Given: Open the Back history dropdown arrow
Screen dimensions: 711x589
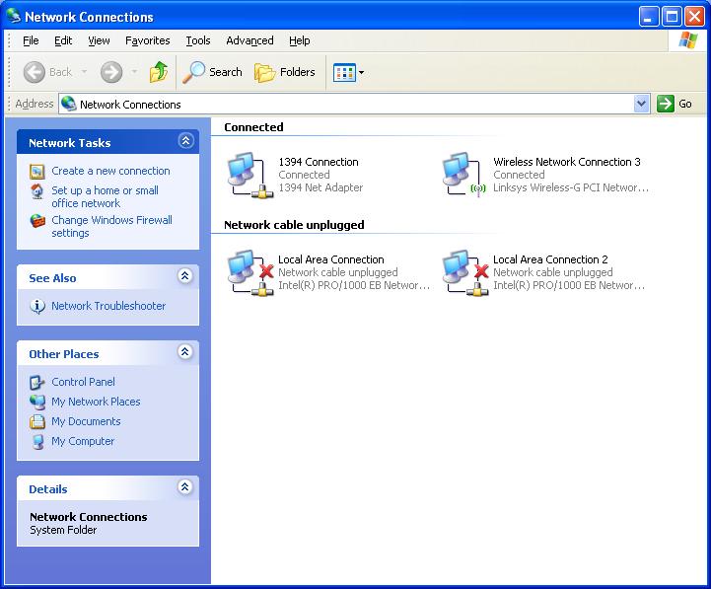Looking at the screenshot, I should pyautogui.click(x=84, y=72).
